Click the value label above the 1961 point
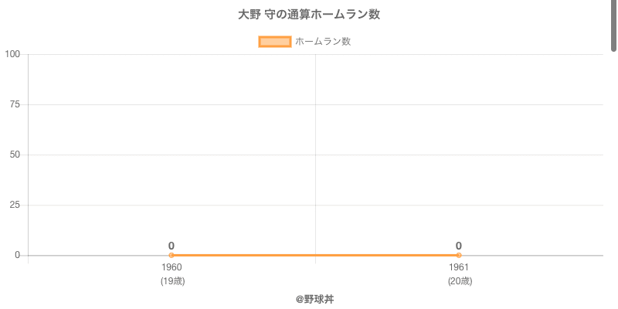Image resolution: width=618 pixels, height=309 pixels. (x=459, y=246)
